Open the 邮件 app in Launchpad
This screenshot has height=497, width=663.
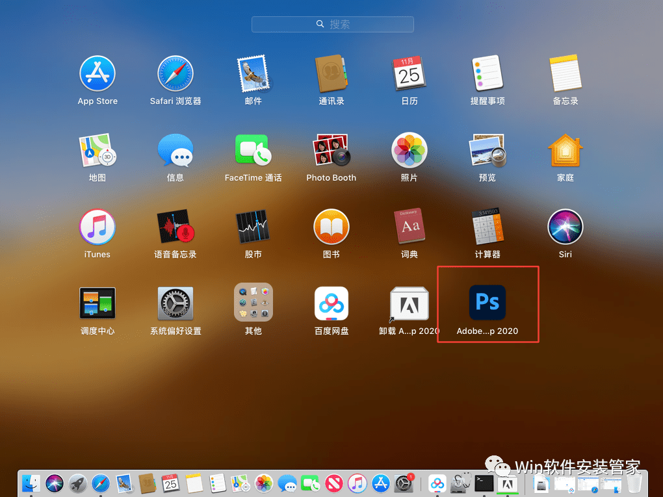click(253, 74)
